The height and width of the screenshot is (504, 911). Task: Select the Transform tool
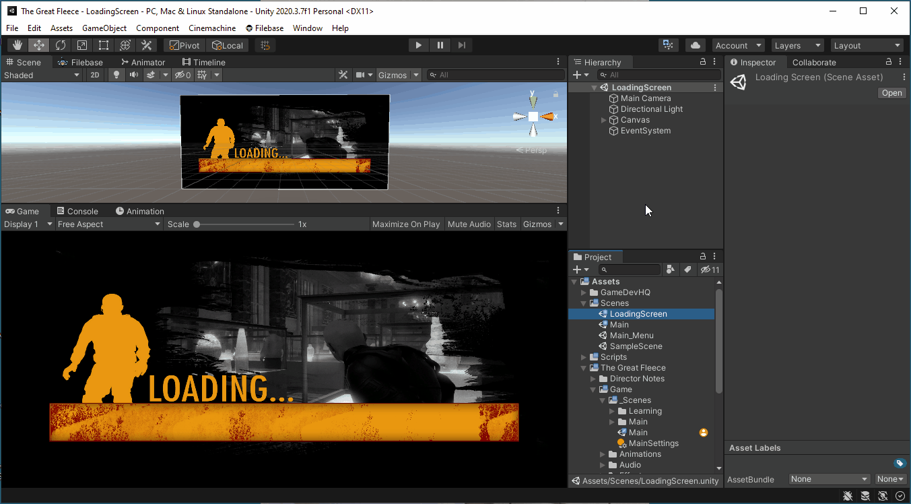coord(125,45)
